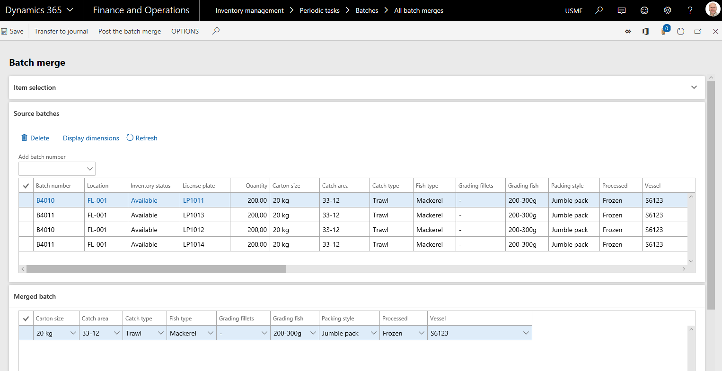The height and width of the screenshot is (371, 722).
Task: Click the Save icon on the action bar
Action: (x=3, y=31)
